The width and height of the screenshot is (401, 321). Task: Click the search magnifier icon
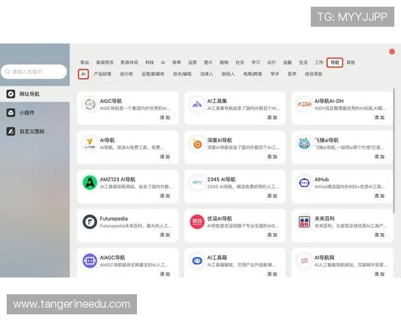coord(7,72)
